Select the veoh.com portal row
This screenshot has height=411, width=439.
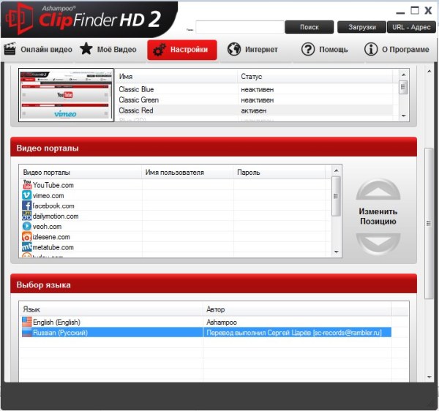175,227
